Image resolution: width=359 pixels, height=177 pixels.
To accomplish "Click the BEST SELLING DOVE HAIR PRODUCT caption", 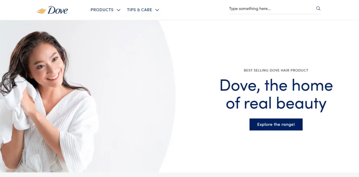I will pyautogui.click(x=276, y=70).
